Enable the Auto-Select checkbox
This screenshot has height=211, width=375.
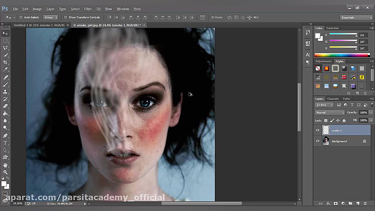(x=21, y=17)
